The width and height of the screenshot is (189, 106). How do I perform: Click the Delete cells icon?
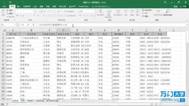pos(132,11)
